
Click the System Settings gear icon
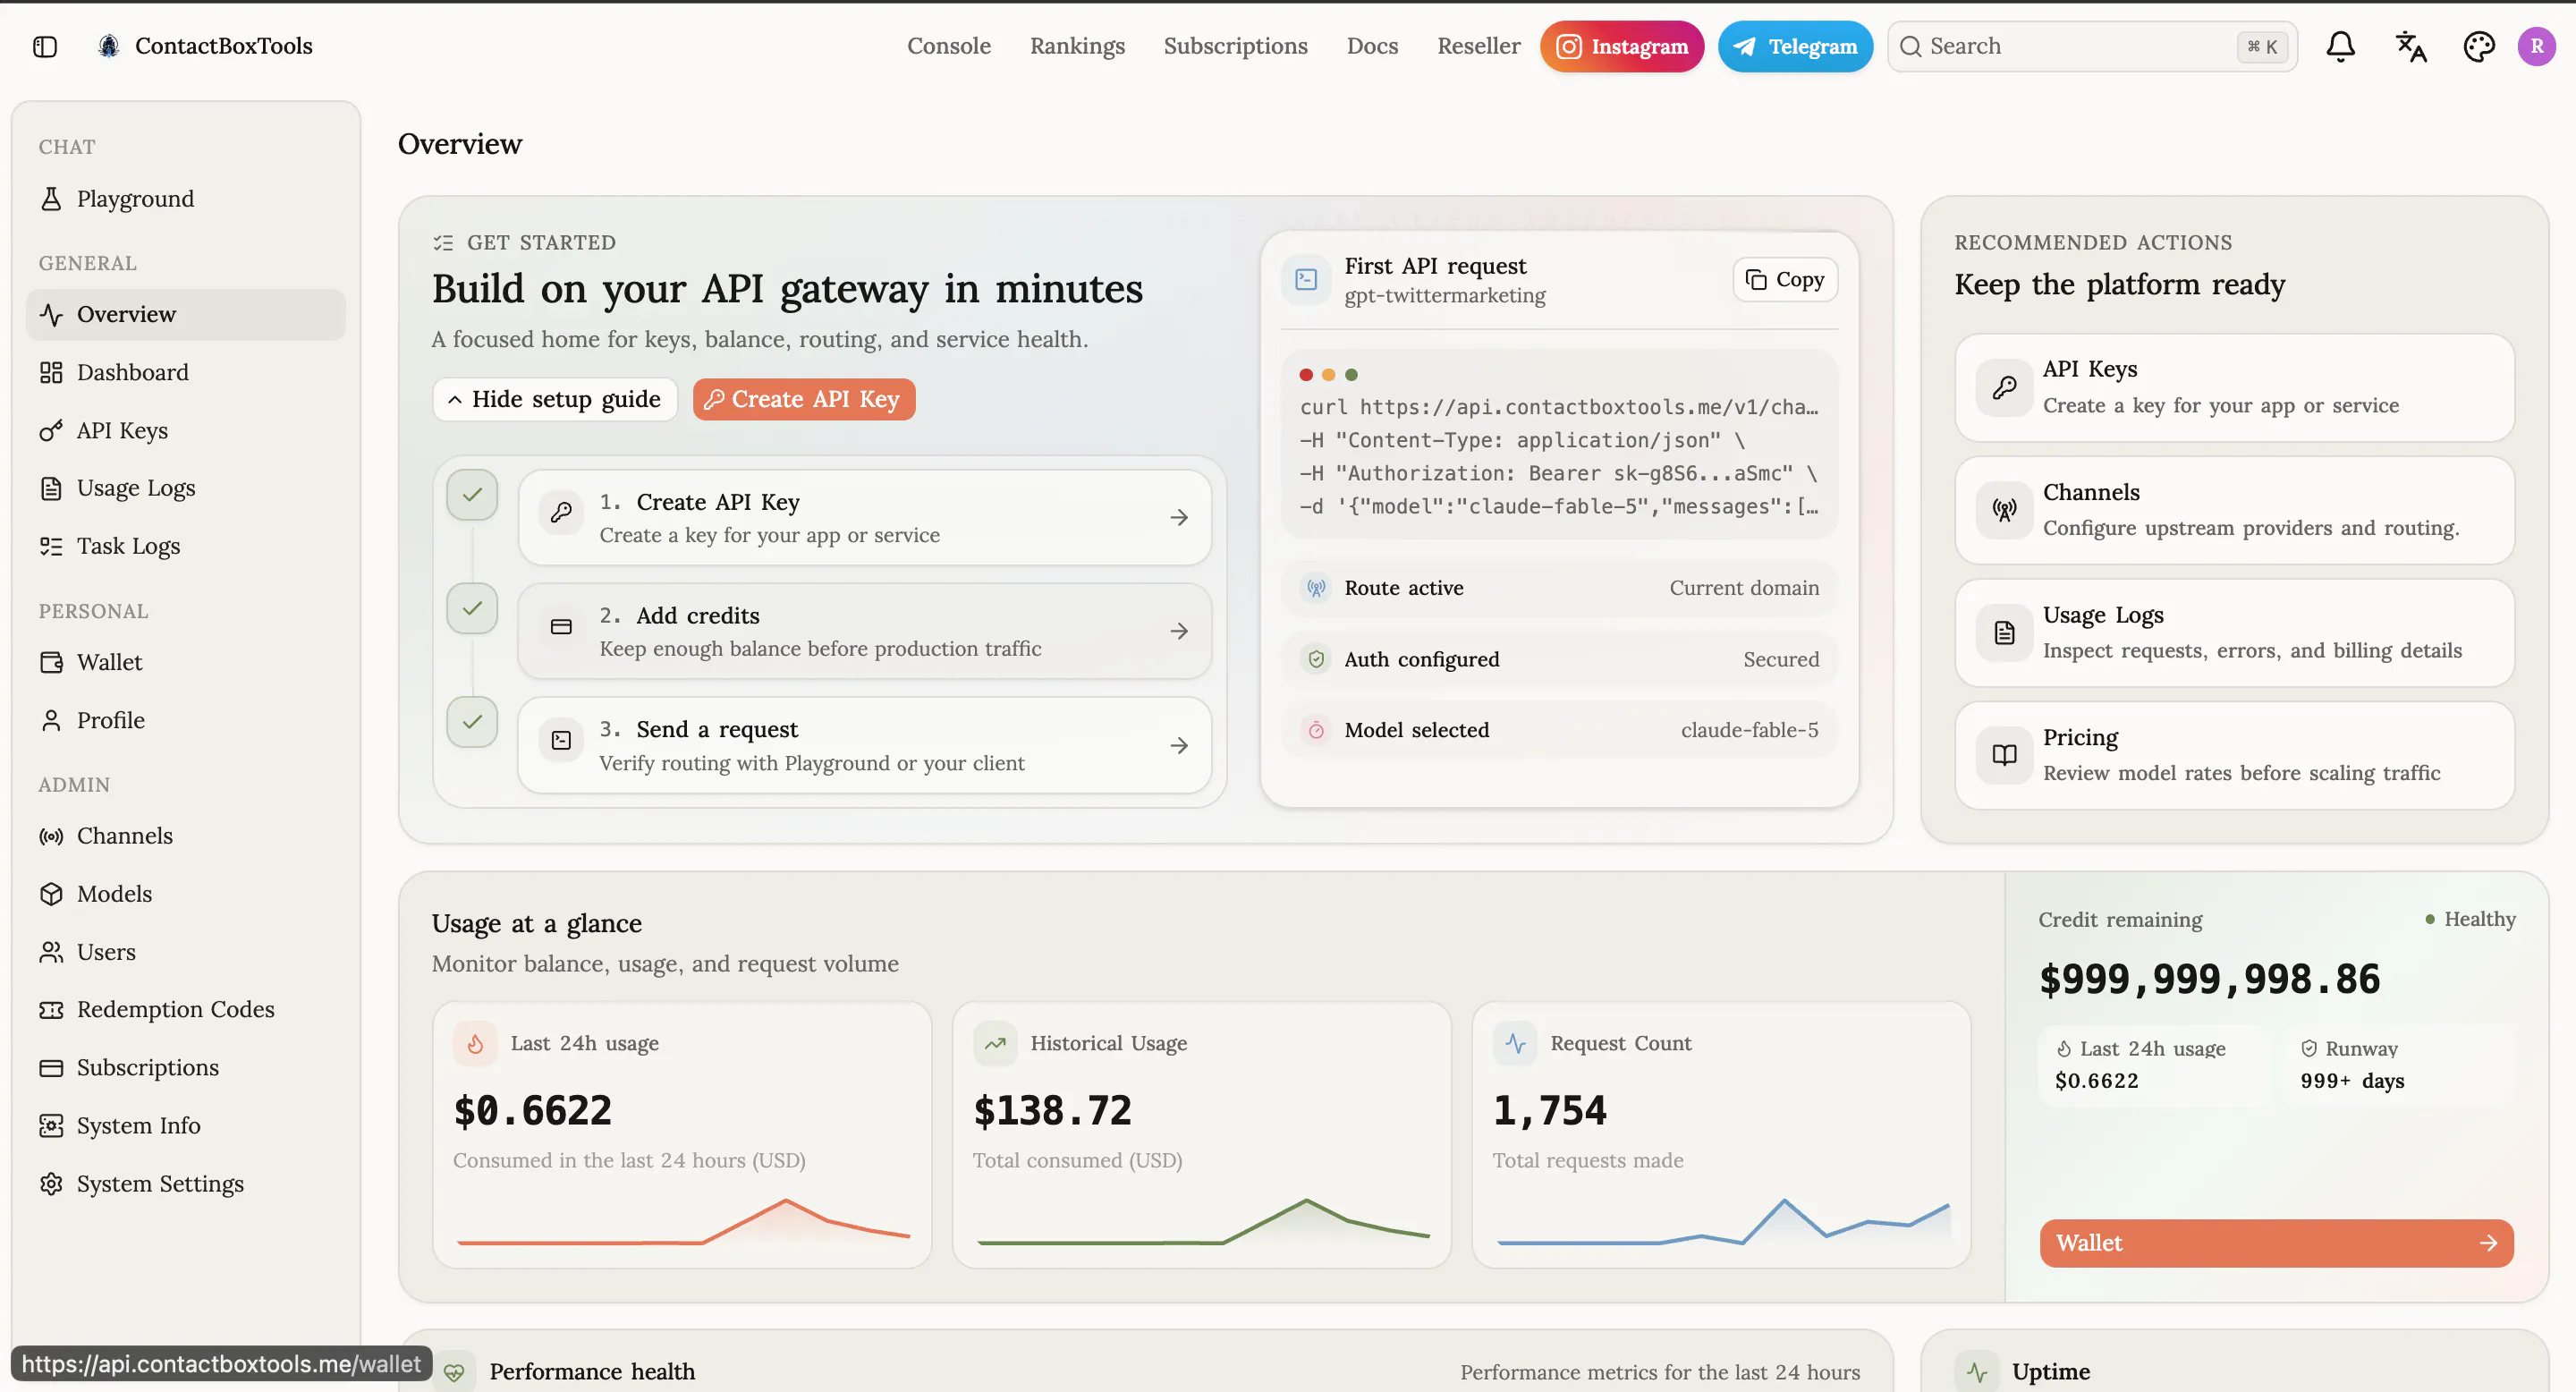[51, 1184]
